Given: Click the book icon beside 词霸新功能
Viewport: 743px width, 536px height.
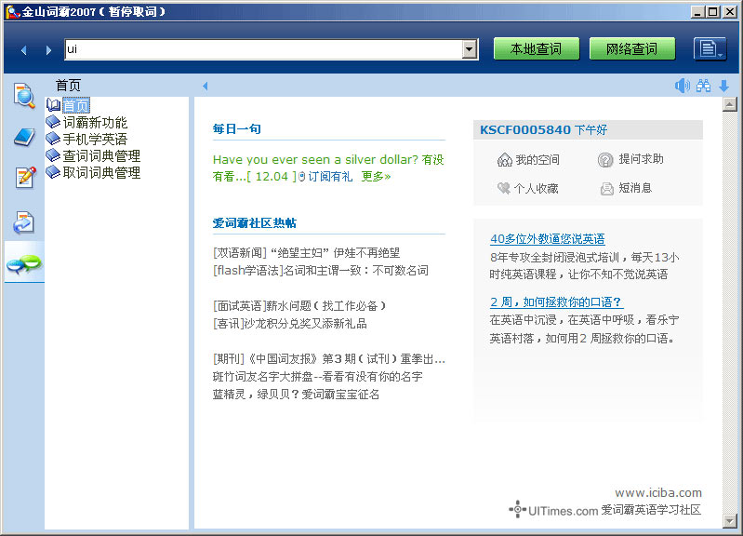Looking at the screenshot, I should [53, 122].
